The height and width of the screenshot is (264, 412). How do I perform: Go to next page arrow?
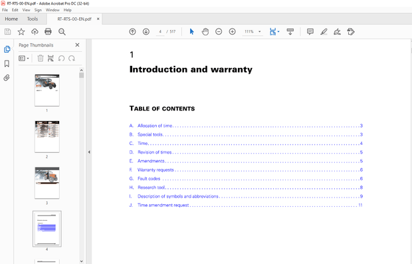[146, 32]
